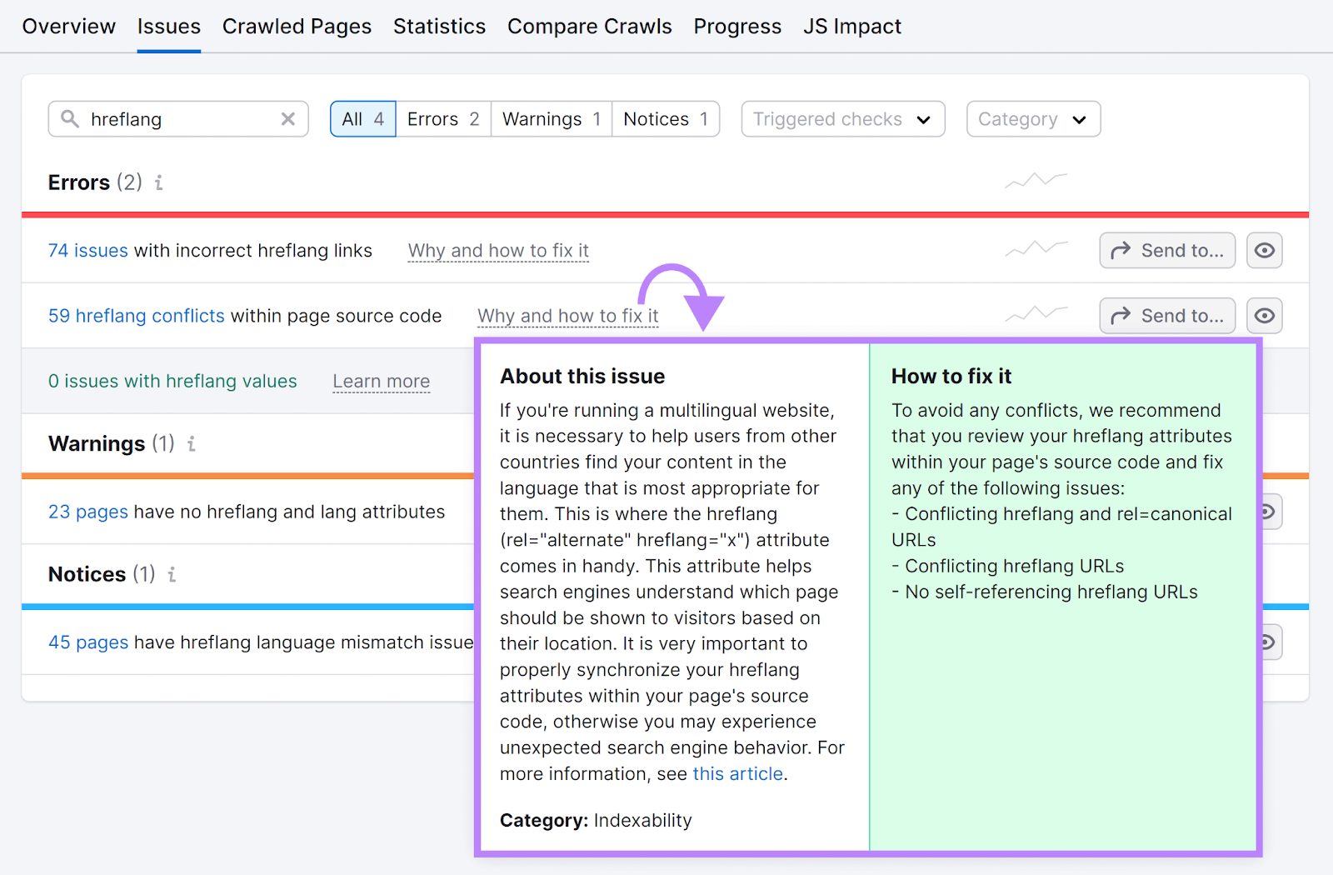Switch to the Progress tab
The width and height of the screenshot is (1333, 875).
(737, 27)
